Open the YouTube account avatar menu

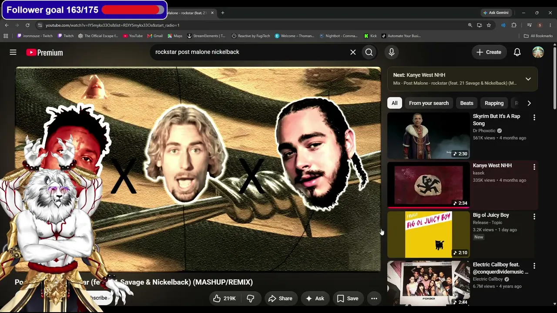pyautogui.click(x=538, y=52)
